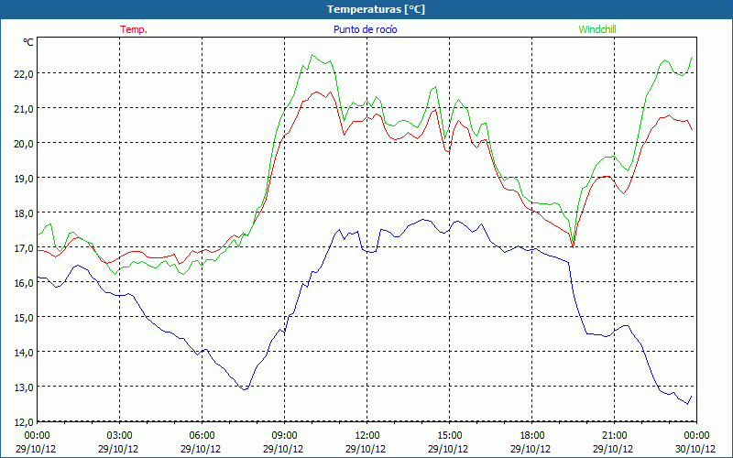
Task: Click the 16,0 value on the temperature axis
Action: click(x=24, y=283)
